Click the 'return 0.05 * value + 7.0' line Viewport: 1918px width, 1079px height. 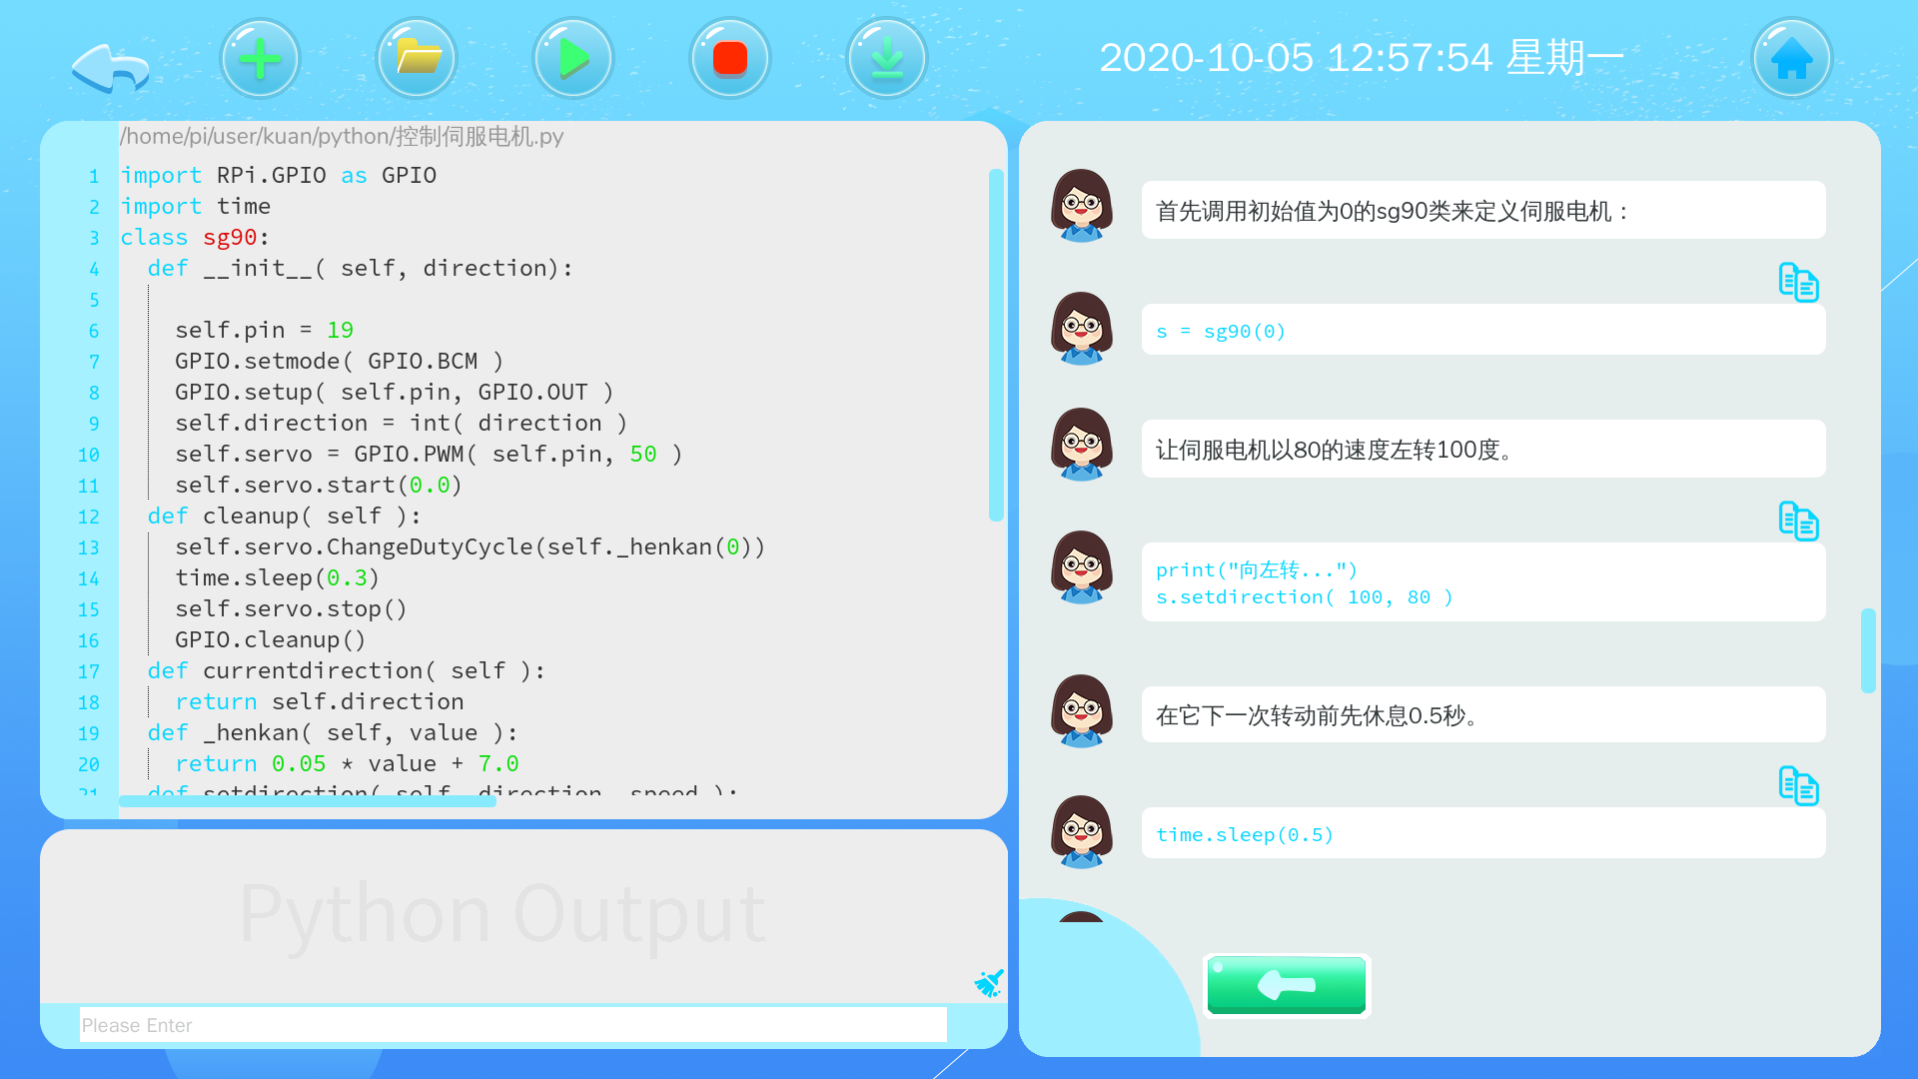[348, 764]
